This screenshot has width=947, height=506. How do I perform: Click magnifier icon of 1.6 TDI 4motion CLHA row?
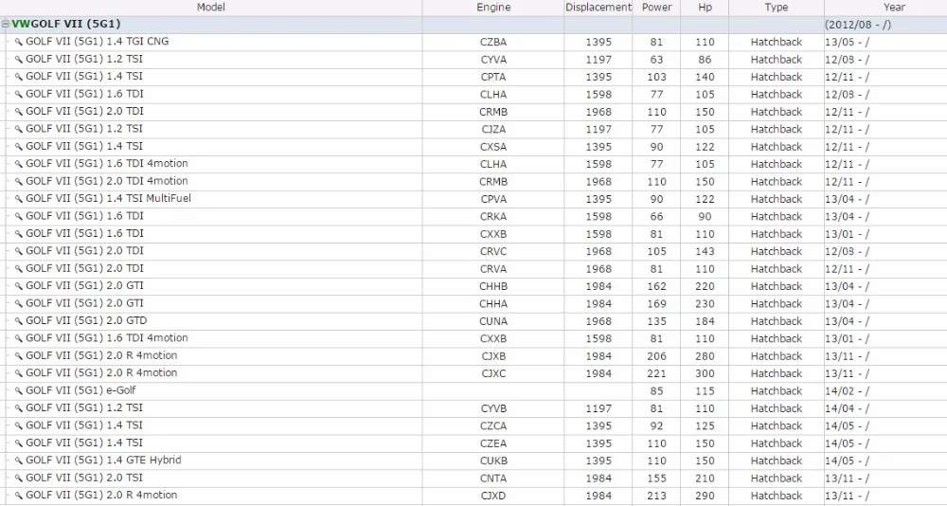19,164
